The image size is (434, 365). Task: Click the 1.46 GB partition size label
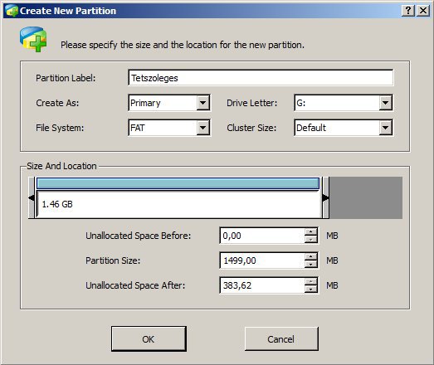click(57, 204)
